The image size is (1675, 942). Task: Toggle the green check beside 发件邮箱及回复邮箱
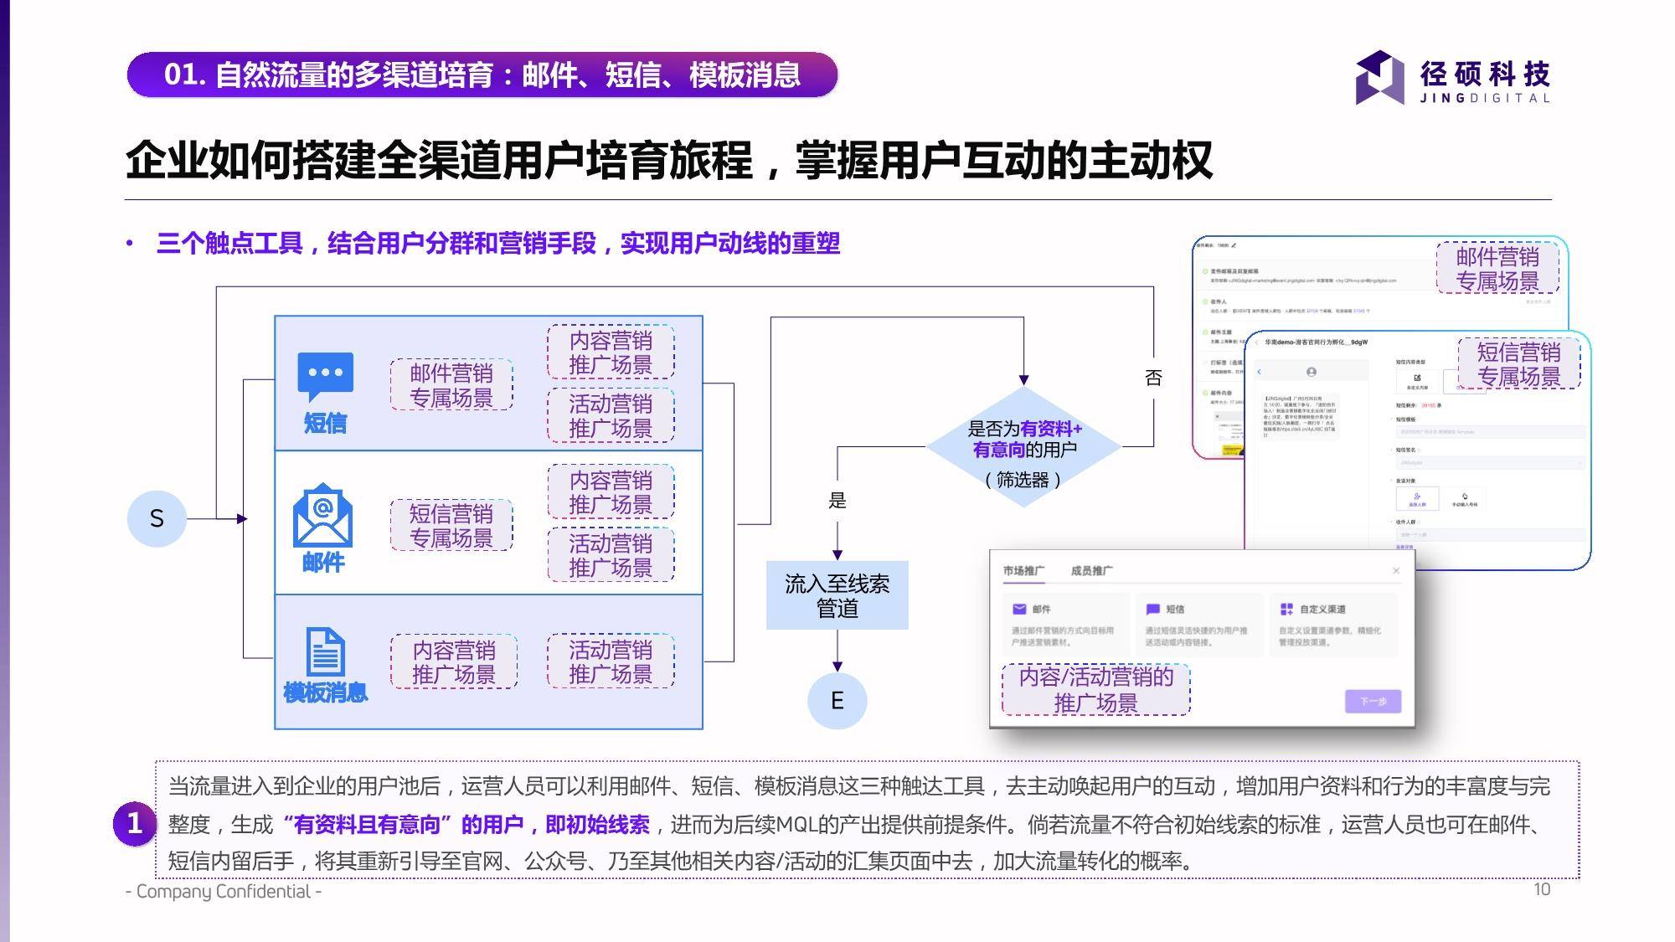tap(1204, 271)
